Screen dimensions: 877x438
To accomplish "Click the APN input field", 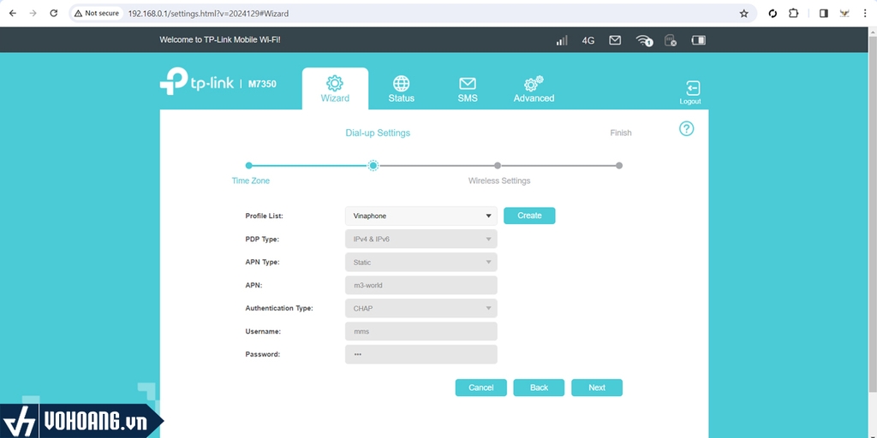I will (x=421, y=286).
